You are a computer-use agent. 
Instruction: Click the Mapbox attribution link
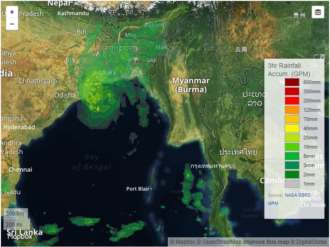183,242
